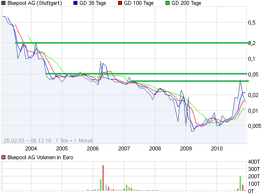Viewport: 267px width, 195px height.
Task: Click the 2005 year label on the axis
Action: [x=62, y=148]
